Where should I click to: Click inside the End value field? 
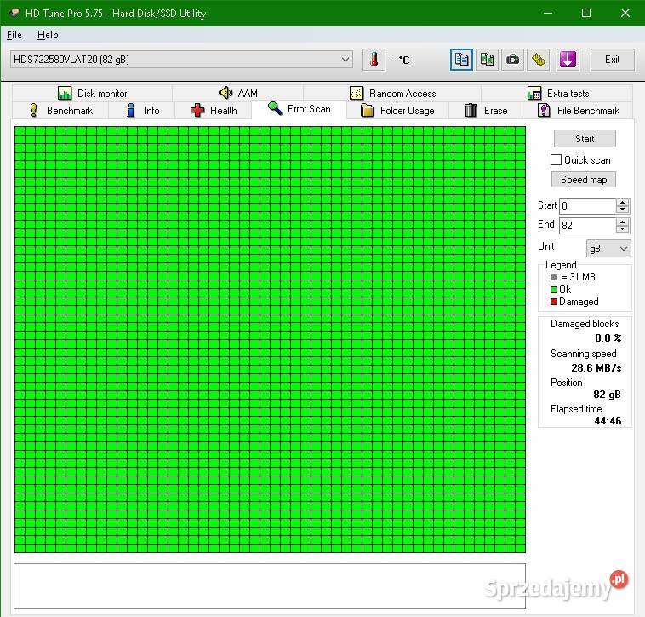point(586,226)
